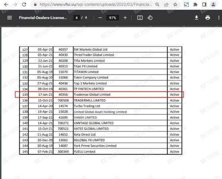The width and height of the screenshot is (222, 179).
Task: Print the PDF document
Action: point(207,18)
